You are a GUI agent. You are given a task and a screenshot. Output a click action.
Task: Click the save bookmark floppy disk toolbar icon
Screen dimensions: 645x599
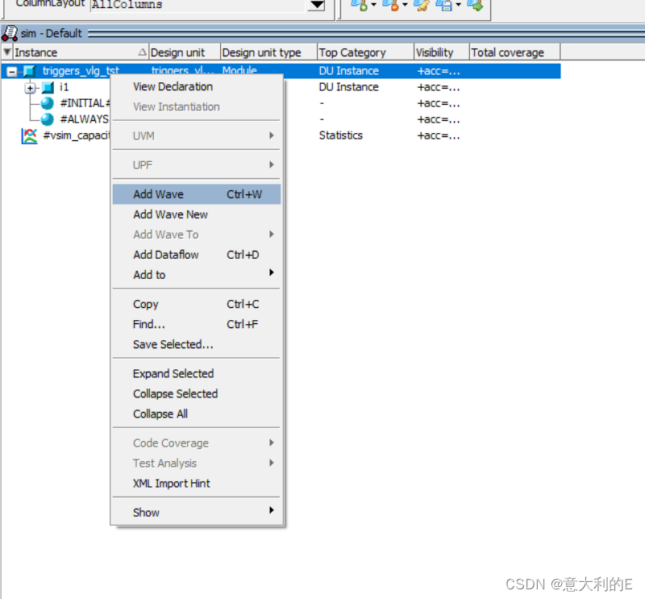[444, 5]
